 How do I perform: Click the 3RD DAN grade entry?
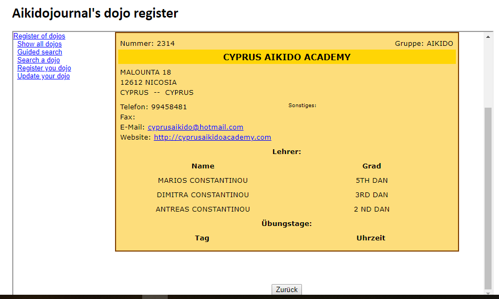[371, 195]
